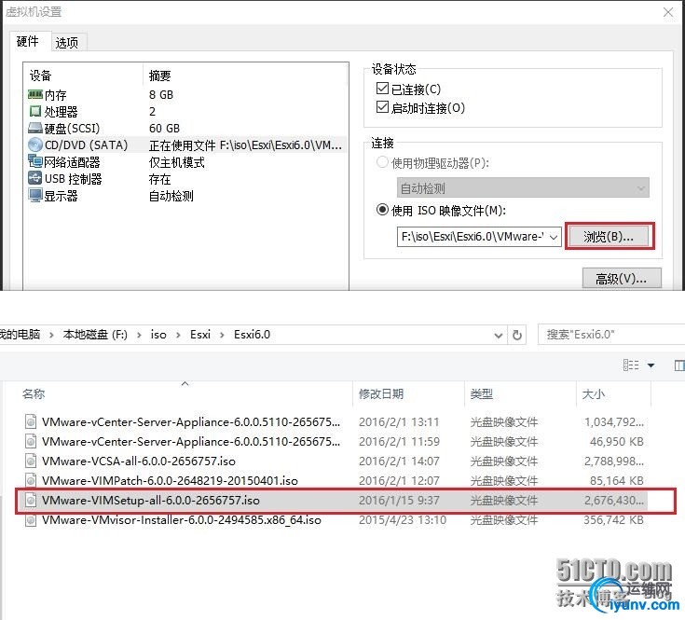Select the display device icon
The height and width of the screenshot is (620, 685).
pos(35,195)
